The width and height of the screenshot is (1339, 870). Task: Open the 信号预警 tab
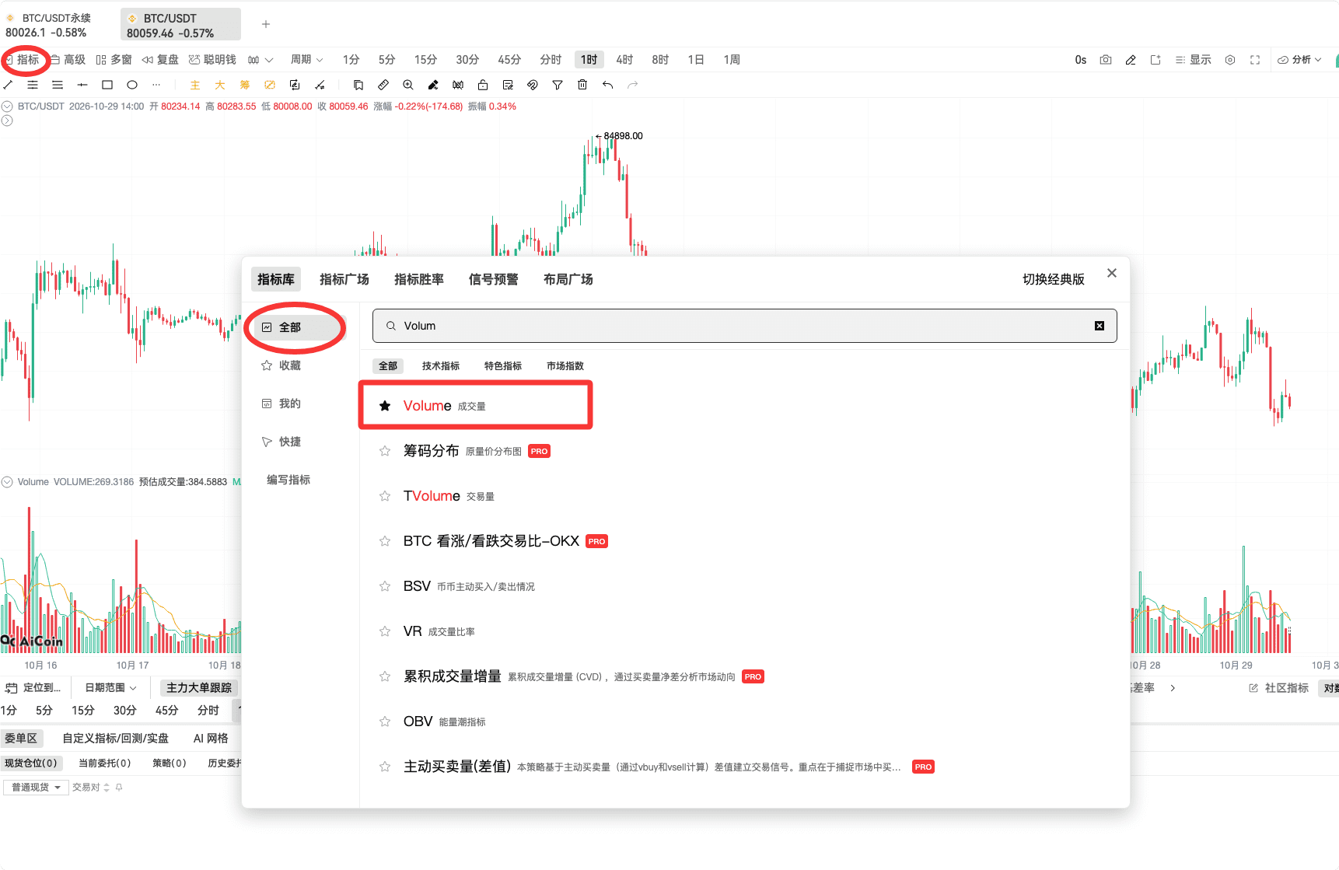tap(493, 279)
